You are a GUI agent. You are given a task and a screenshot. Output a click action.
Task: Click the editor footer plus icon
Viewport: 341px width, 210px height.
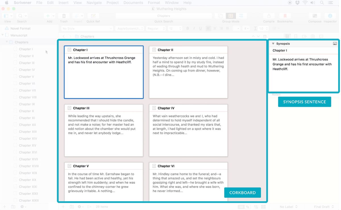pos(63,207)
